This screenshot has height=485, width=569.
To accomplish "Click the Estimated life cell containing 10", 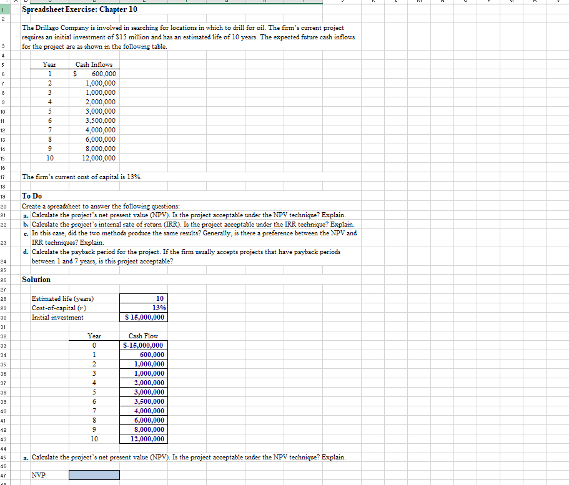I will 142,298.
